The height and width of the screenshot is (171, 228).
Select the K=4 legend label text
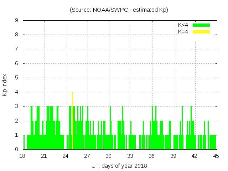[183, 32]
